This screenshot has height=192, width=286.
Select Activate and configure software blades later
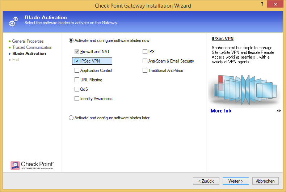click(x=71, y=118)
